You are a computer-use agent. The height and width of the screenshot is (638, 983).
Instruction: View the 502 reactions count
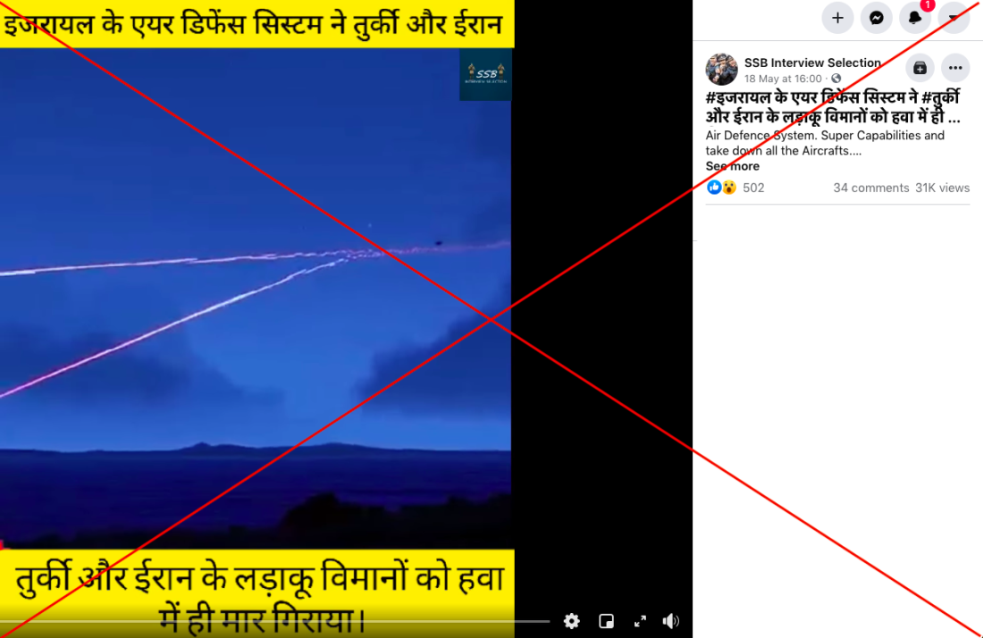pyautogui.click(x=753, y=188)
